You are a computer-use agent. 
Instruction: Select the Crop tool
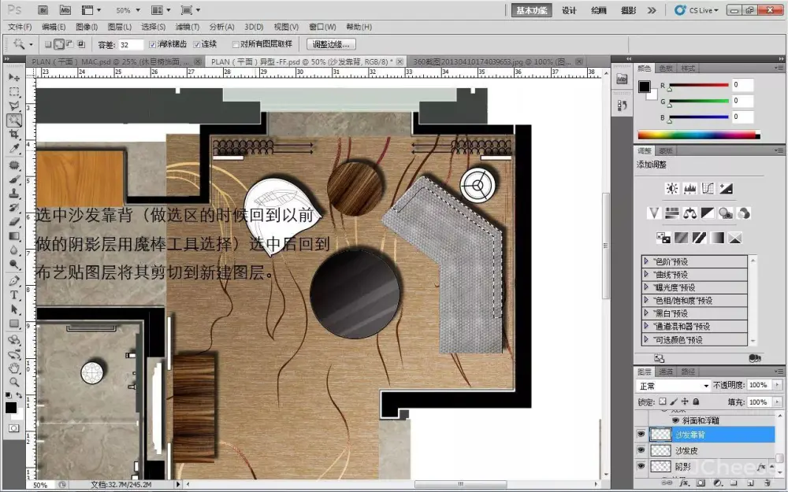tap(14, 135)
